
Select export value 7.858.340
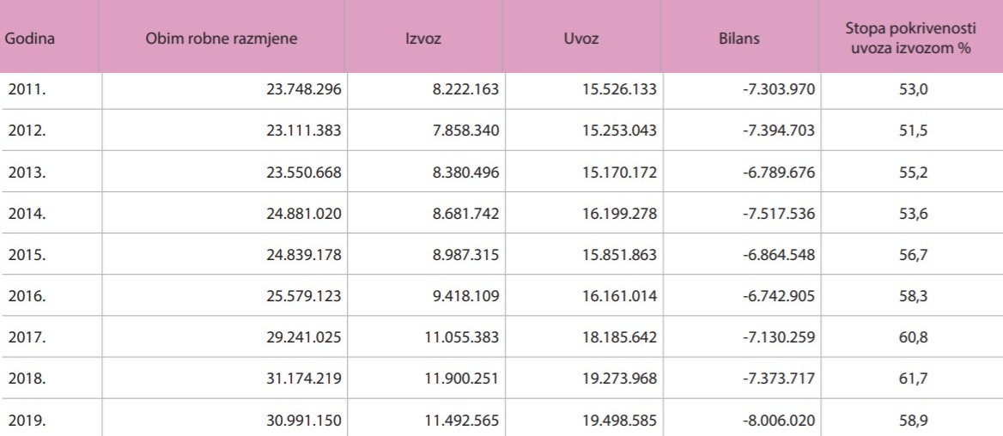point(465,131)
